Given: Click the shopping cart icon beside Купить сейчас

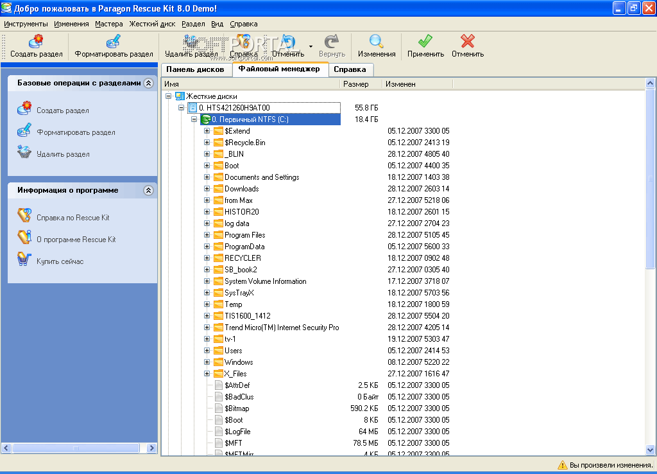Looking at the screenshot, I should point(24,259).
